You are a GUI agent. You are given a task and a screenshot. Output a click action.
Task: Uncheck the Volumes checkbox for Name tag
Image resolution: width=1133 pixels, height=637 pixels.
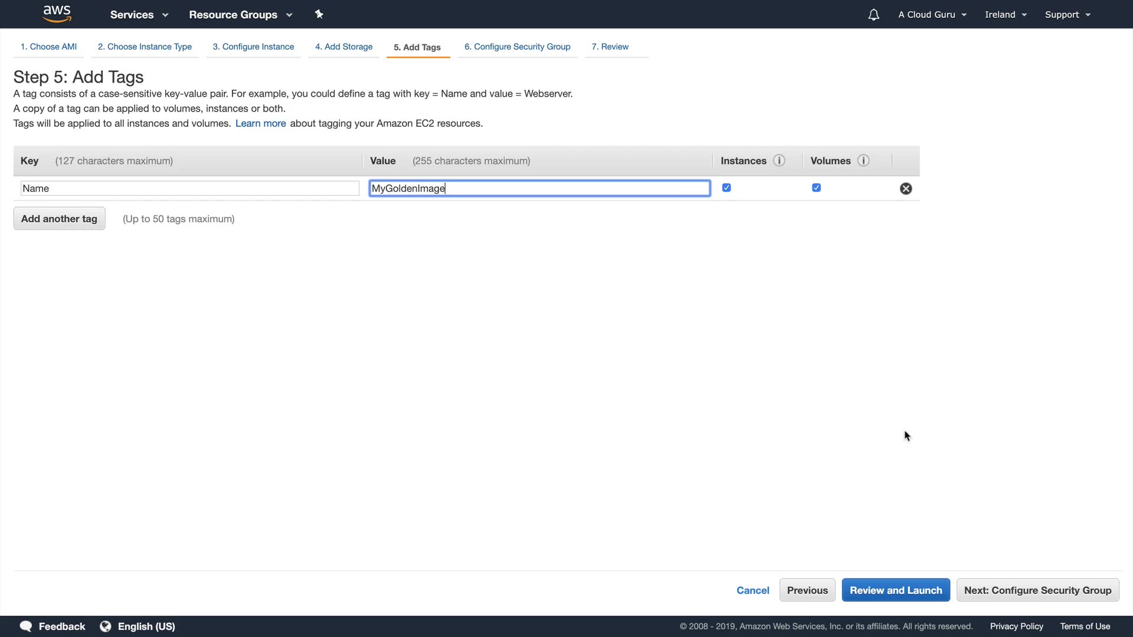pyautogui.click(x=816, y=188)
